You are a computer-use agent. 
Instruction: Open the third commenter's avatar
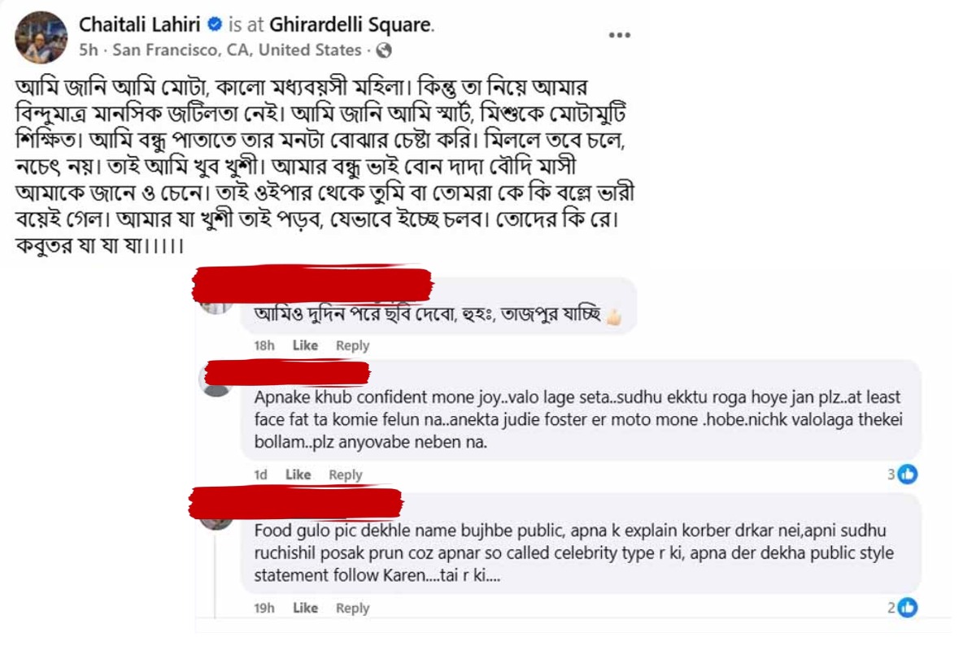(x=217, y=518)
